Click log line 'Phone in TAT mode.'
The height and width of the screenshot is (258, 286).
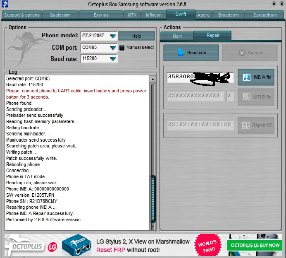pos(26,176)
